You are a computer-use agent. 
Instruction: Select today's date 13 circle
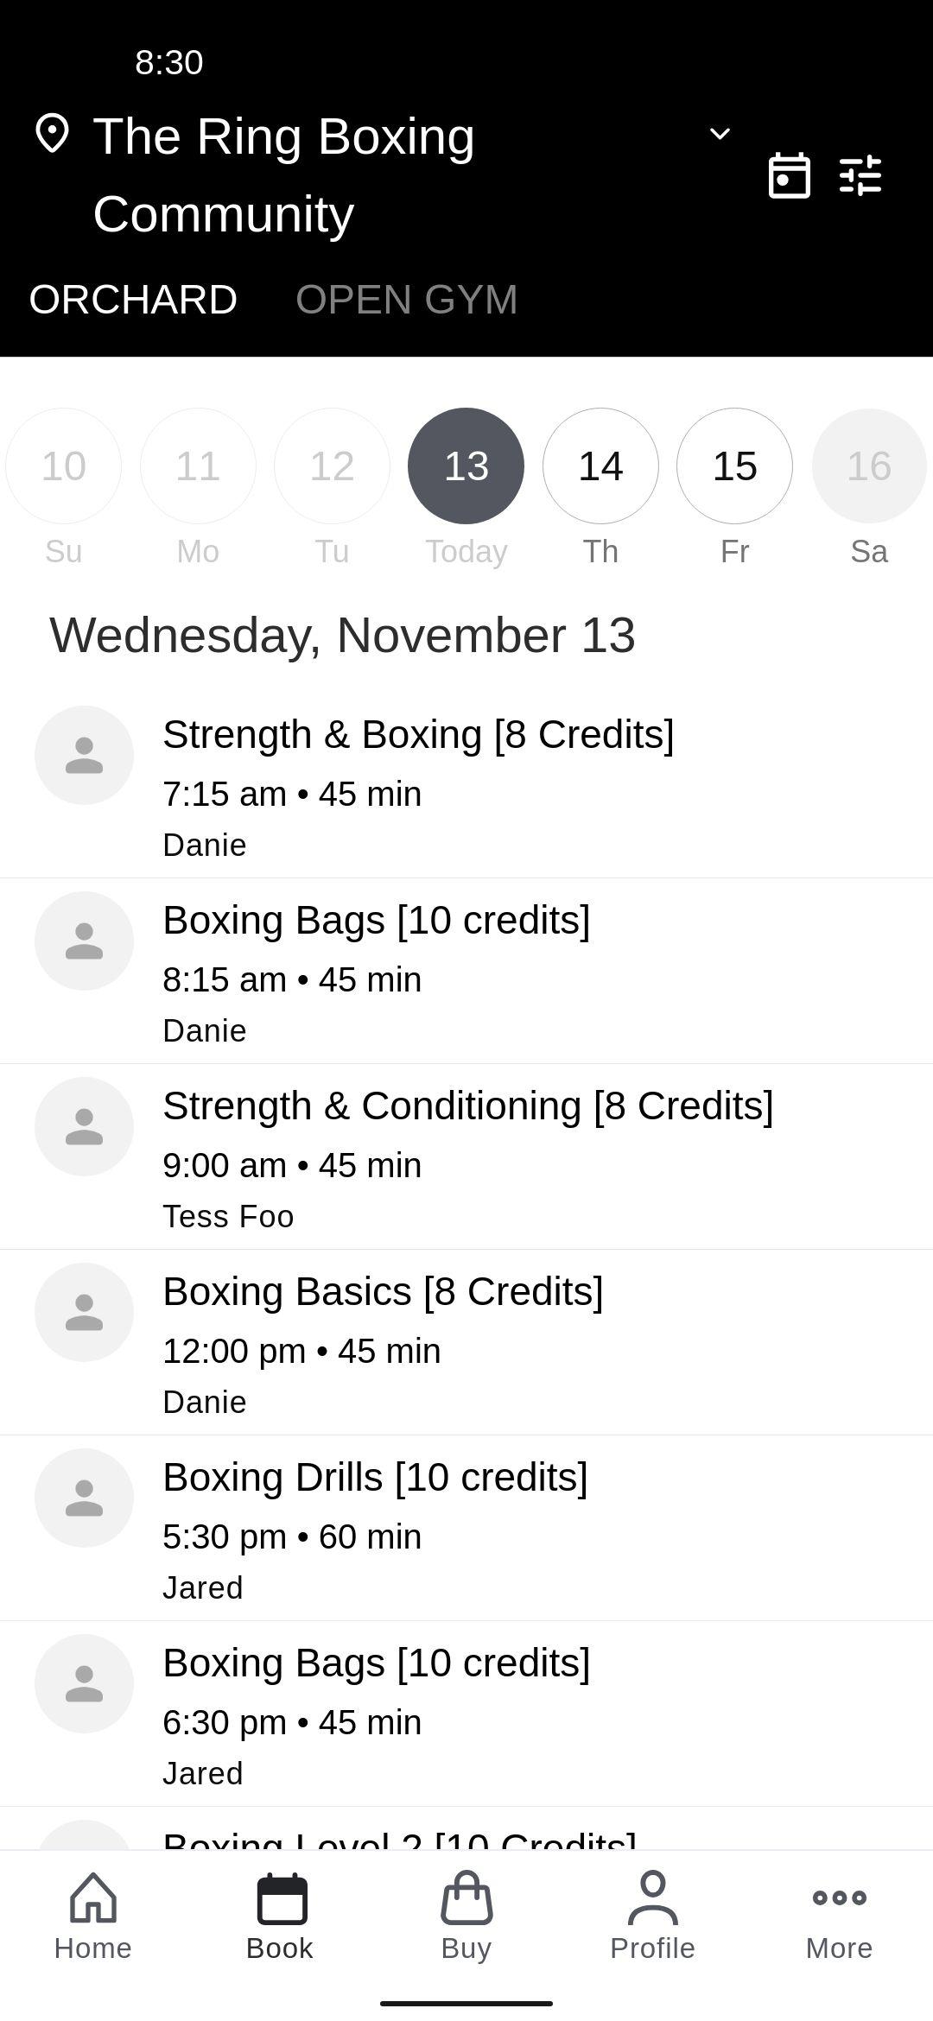[466, 466]
